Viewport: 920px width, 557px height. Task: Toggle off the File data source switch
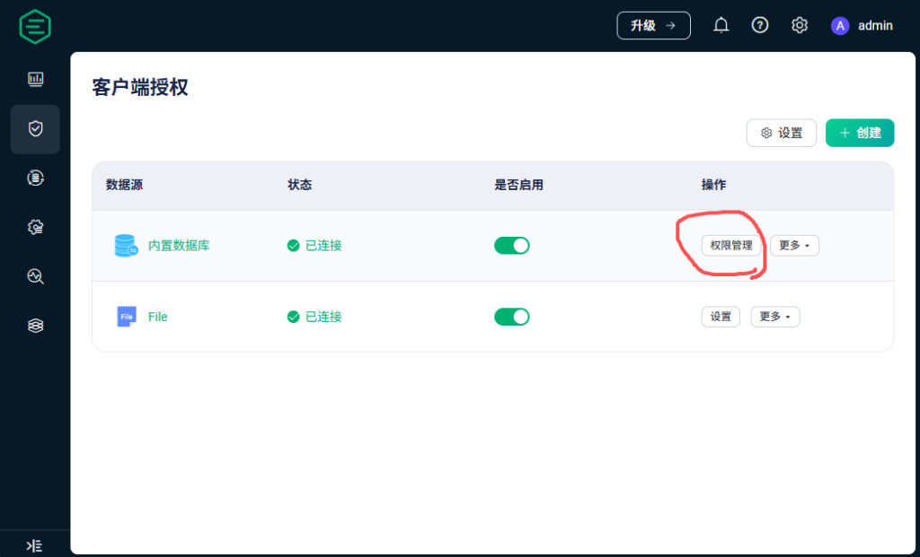(512, 317)
